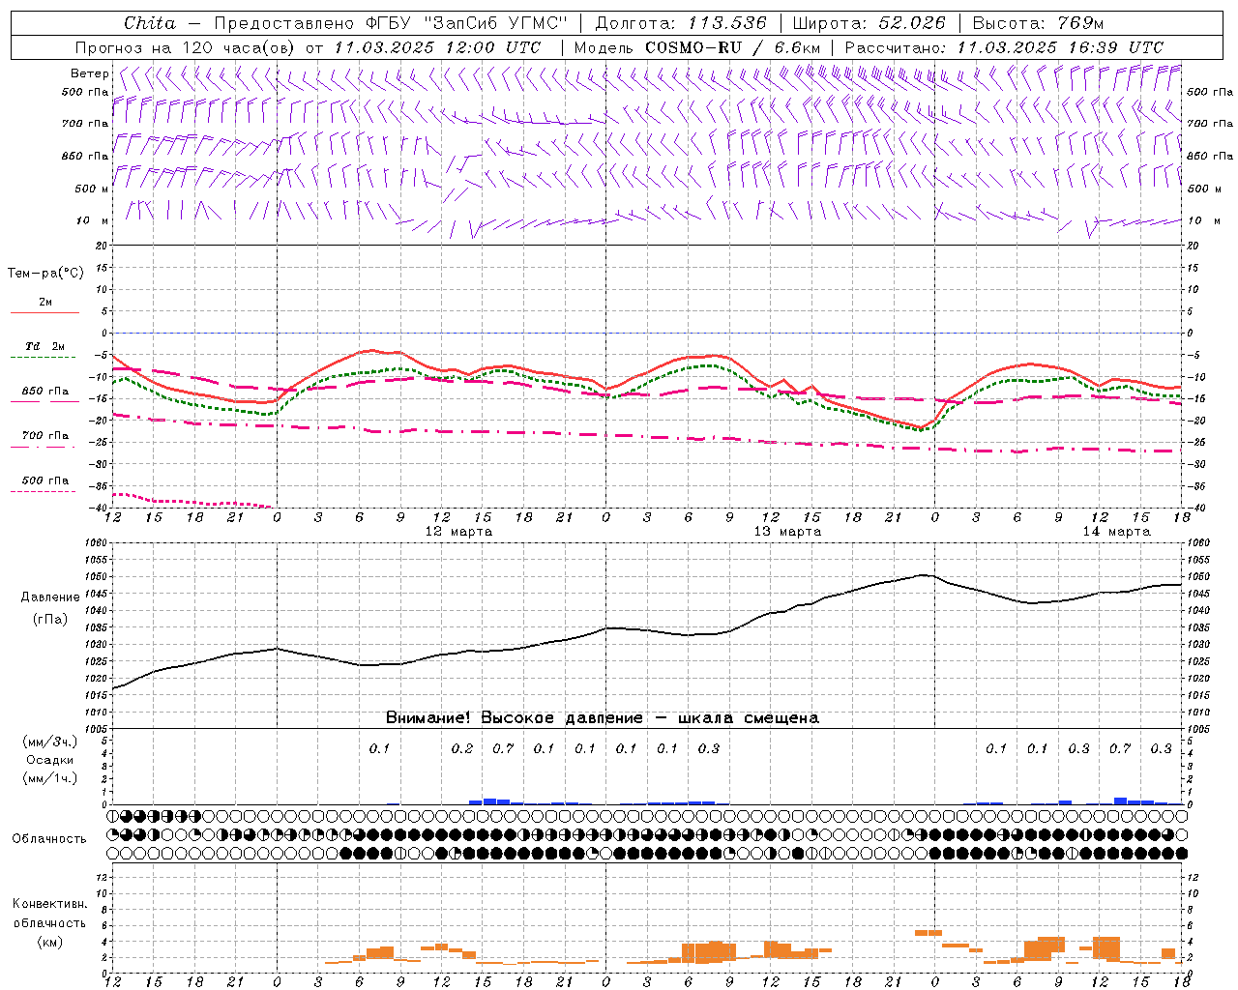Click the "14 марта" date label
This screenshot has width=1238, height=990.
[1116, 532]
